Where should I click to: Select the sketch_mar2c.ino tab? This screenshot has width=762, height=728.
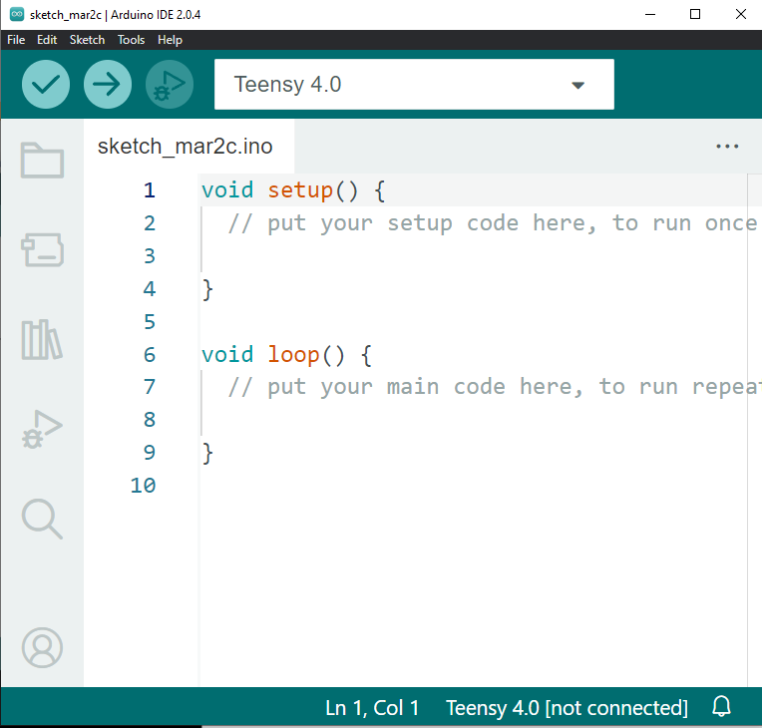[x=185, y=147]
